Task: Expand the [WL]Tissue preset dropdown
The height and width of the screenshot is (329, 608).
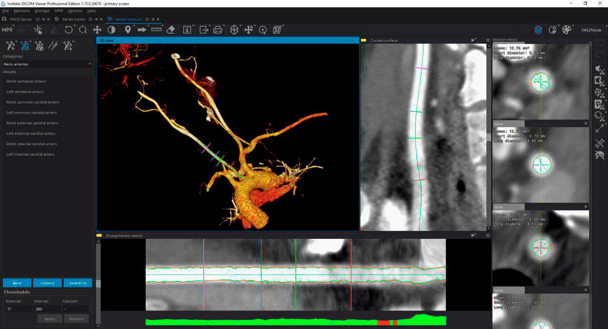Action: (591, 30)
